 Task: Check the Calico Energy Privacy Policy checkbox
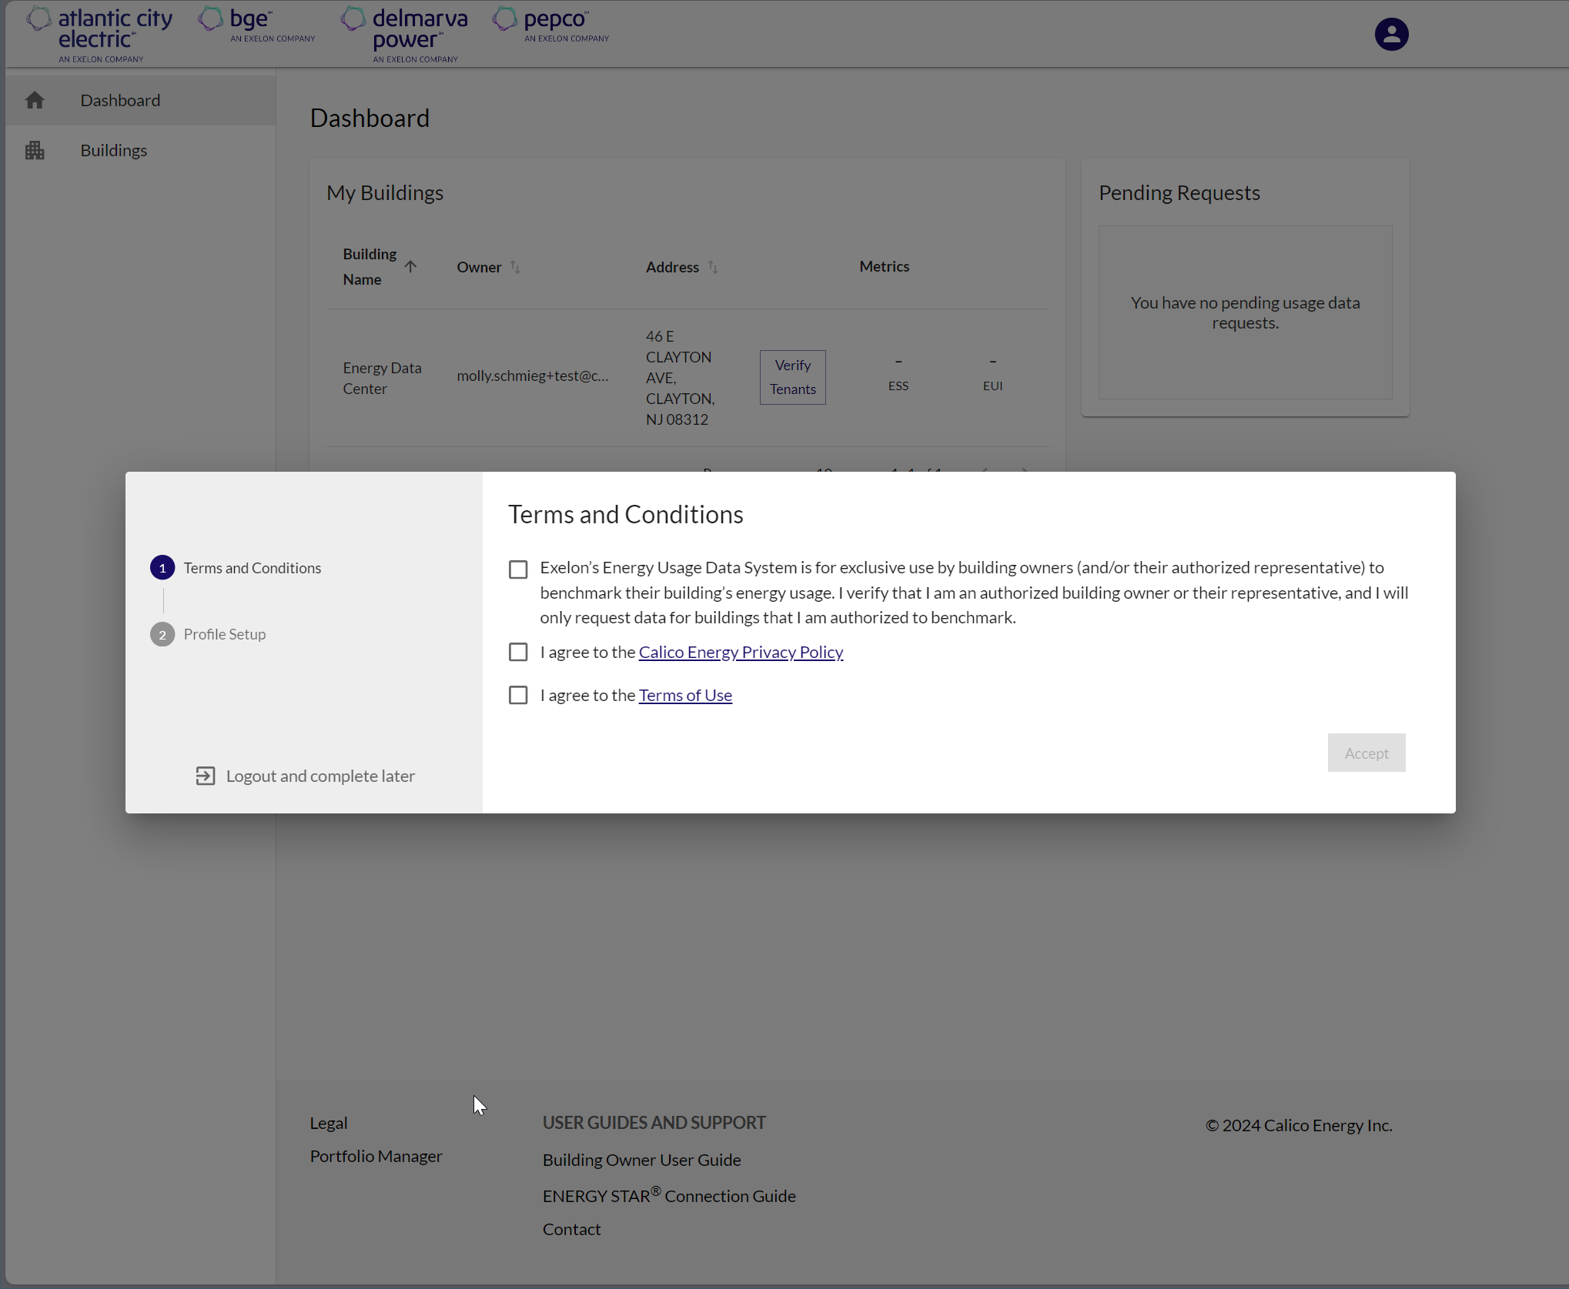pyautogui.click(x=517, y=651)
